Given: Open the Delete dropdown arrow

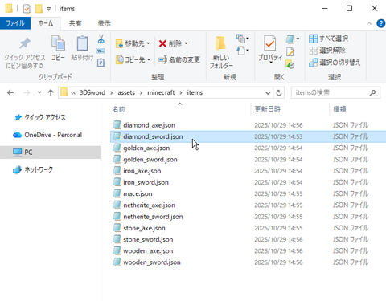Looking at the screenshot, I should point(186,43).
